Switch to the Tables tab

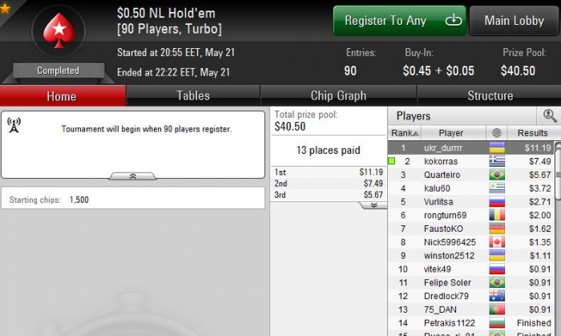[x=193, y=95]
